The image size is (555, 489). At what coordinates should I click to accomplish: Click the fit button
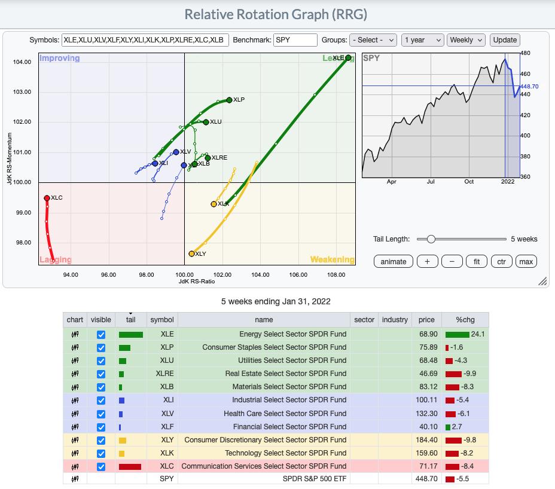[477, 261]
